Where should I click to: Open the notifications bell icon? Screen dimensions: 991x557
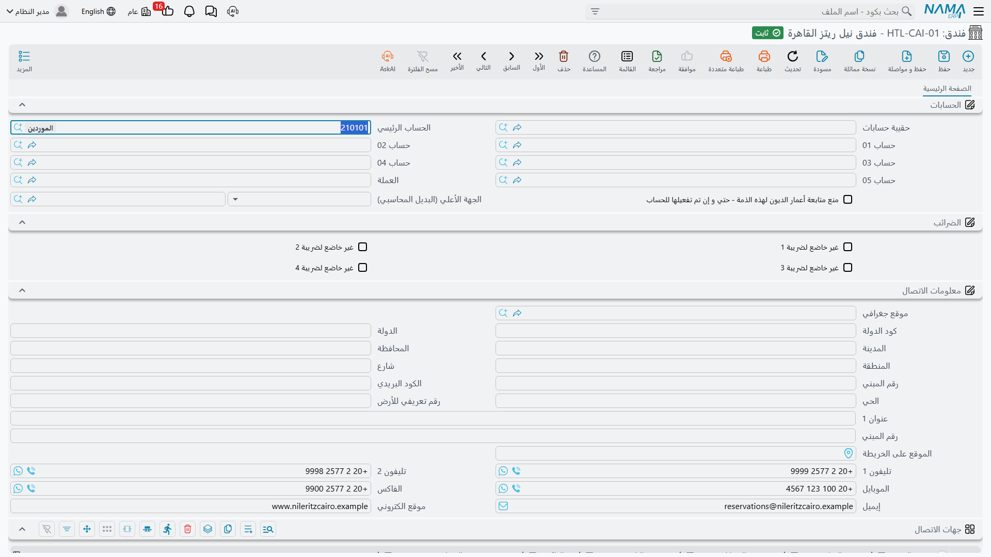(x=189, y=11)
